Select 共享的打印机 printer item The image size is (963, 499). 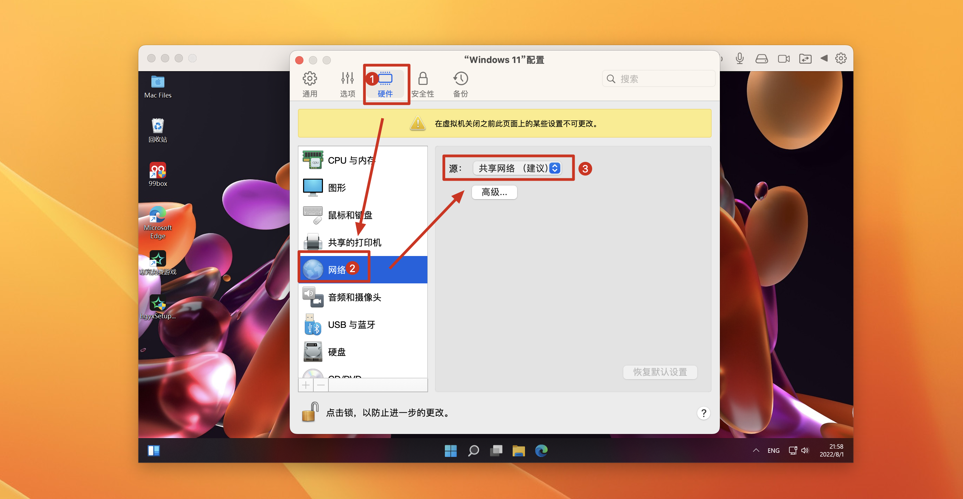[354, 242]
